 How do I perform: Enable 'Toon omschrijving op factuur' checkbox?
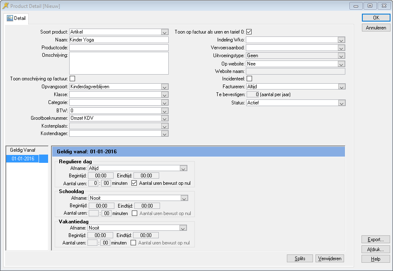(x=72, y=78)
